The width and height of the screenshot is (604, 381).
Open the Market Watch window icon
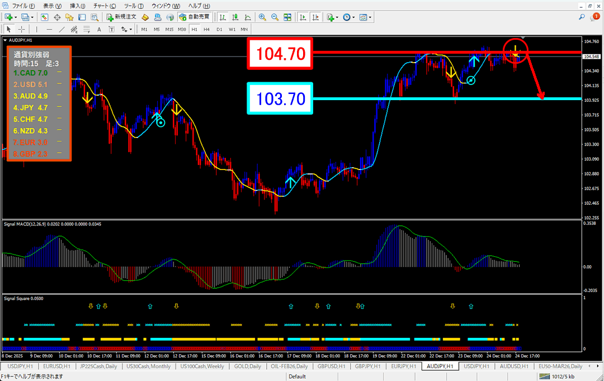[45, 17]
